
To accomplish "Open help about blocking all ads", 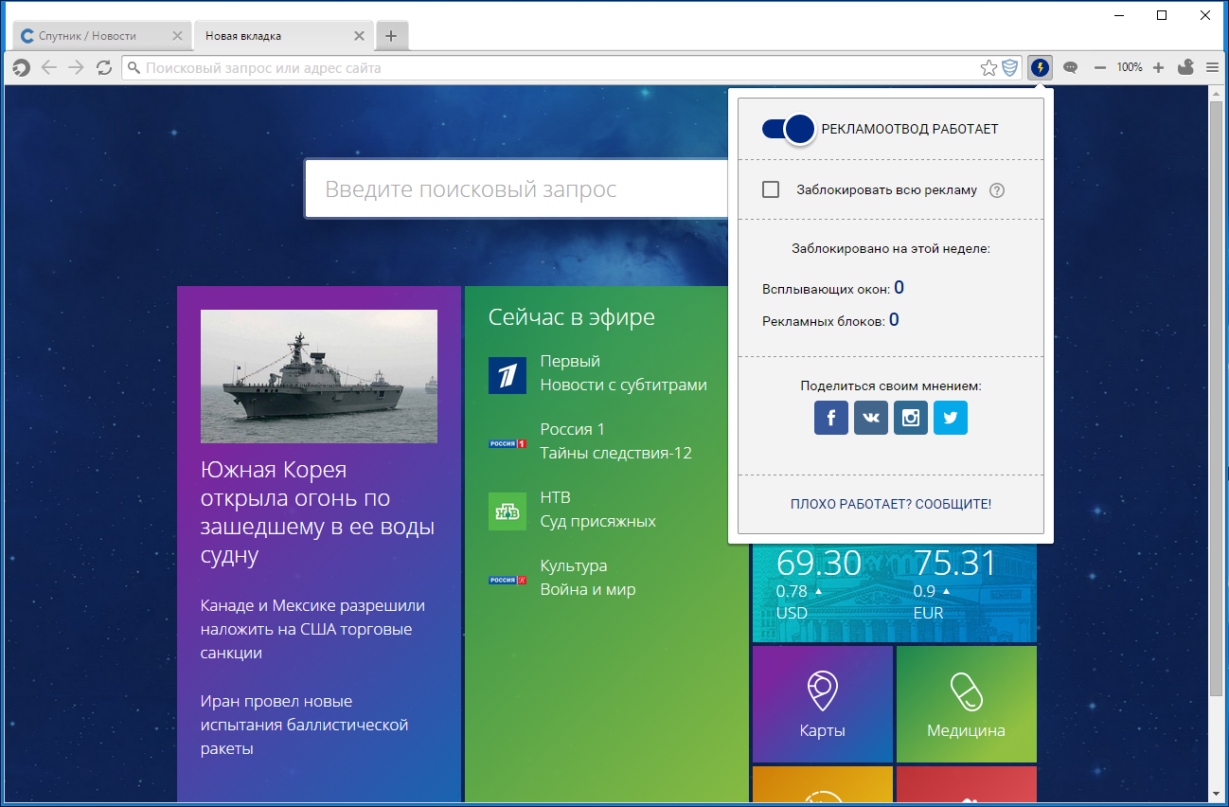I will 996,189.
